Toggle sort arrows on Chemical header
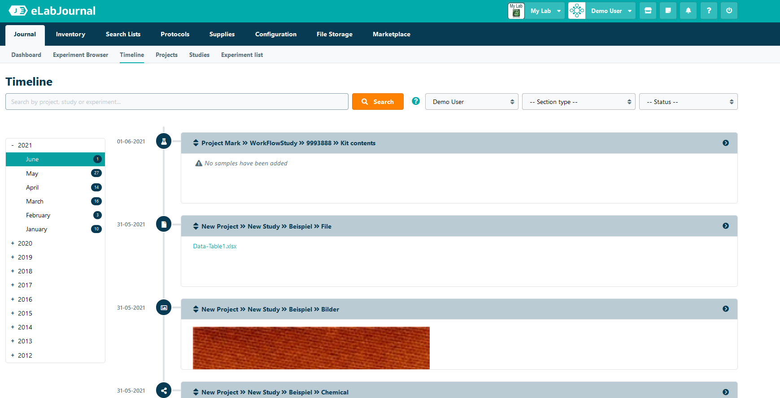This screenshot has width=780, height=398. click(196, 392)
